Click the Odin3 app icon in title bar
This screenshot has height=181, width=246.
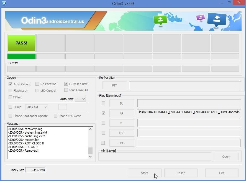4,3
